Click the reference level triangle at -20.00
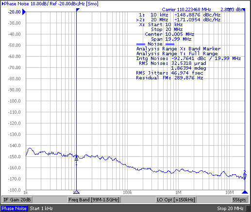 pos(24,12)
